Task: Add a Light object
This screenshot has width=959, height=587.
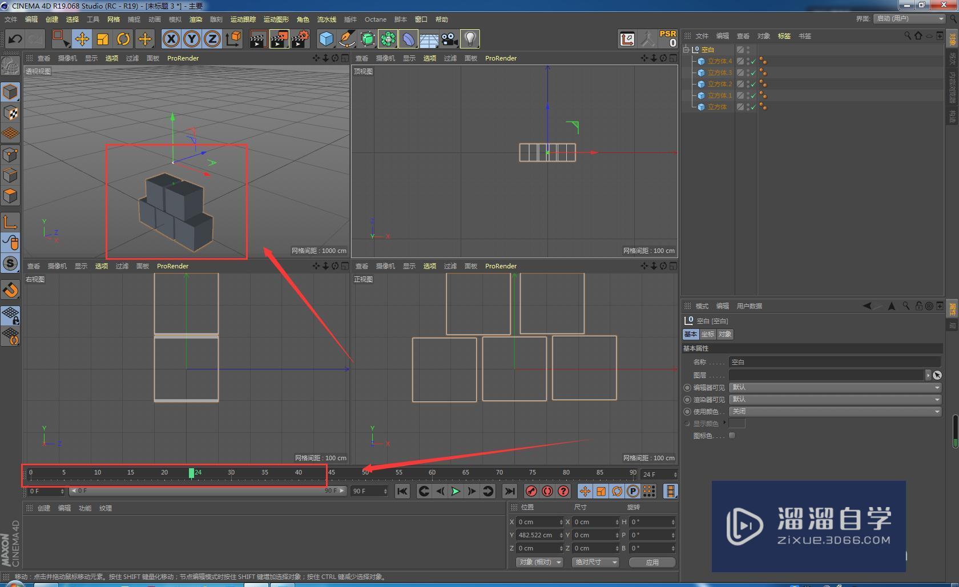Action: tap(470, 39)
